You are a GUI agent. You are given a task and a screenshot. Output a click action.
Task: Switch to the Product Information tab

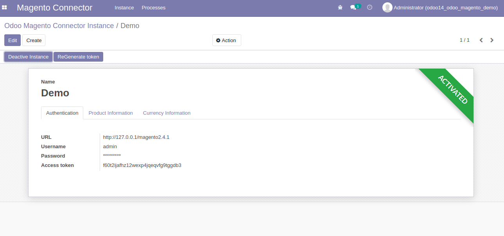pos(111,113)
